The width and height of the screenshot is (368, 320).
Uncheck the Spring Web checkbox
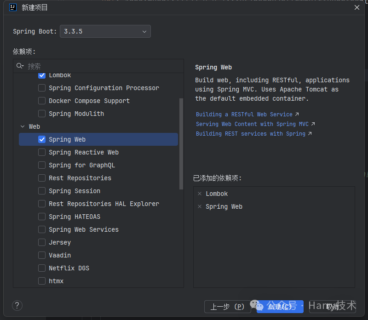tap(42, 139)
